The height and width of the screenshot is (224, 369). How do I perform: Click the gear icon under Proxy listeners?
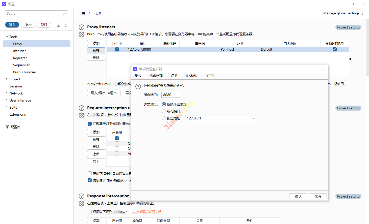pos(82,35)
